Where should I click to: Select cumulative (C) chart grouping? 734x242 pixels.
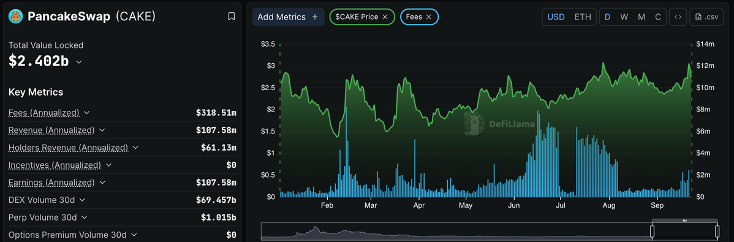(657, 17)
